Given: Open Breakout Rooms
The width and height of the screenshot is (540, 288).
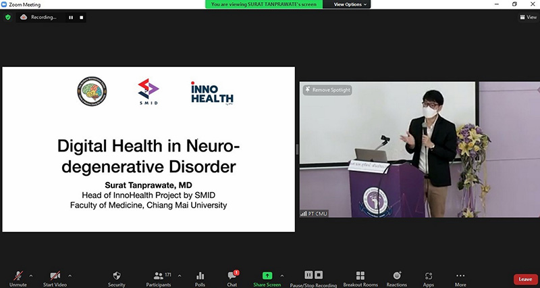Looking at the screenshot, I should point(360,279).
